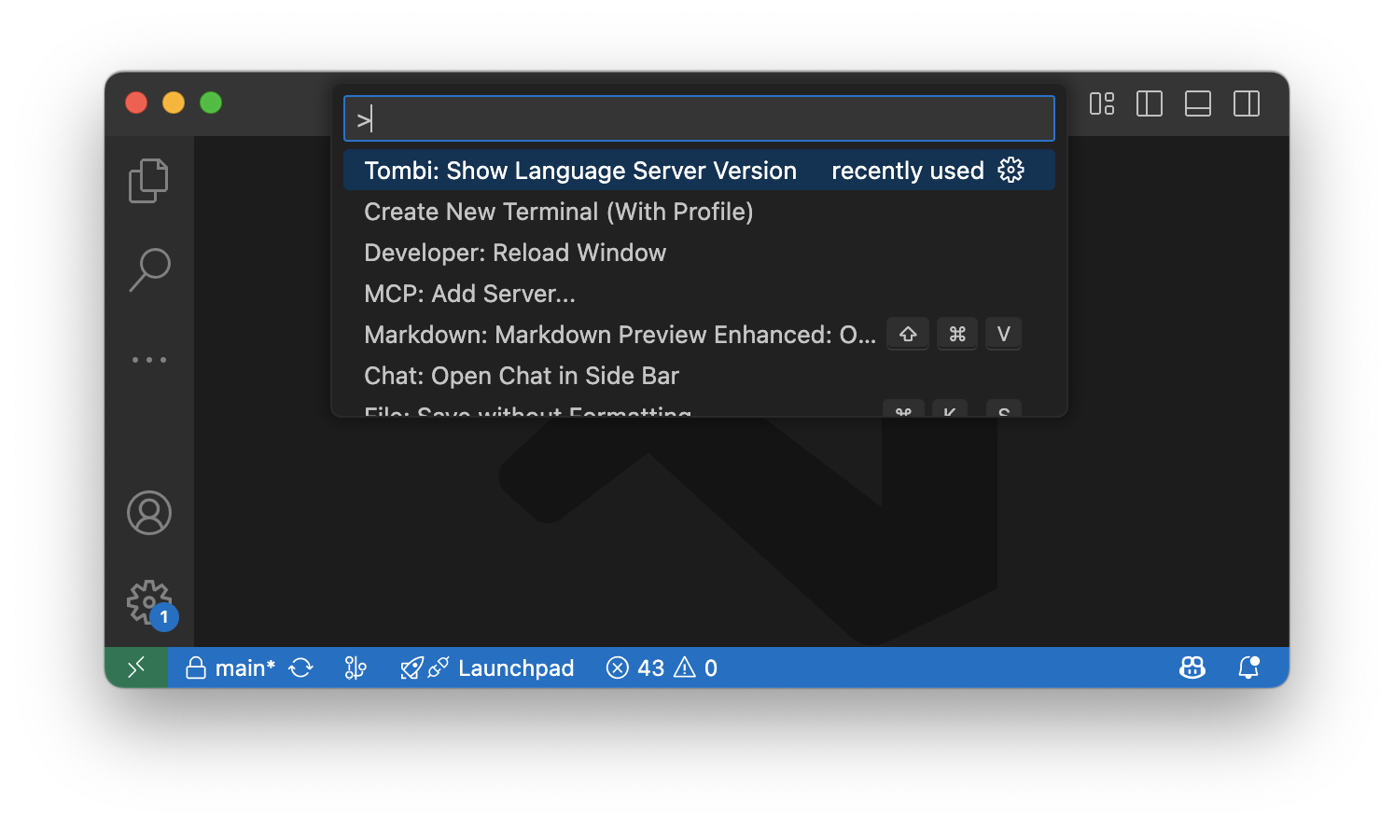Synchronize changes using the sync icon
1394x826 pixels.
click(x=300, y=668)
